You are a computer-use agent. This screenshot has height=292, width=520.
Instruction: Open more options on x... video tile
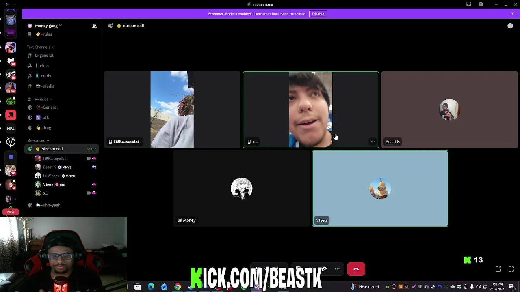click(373, 142)
